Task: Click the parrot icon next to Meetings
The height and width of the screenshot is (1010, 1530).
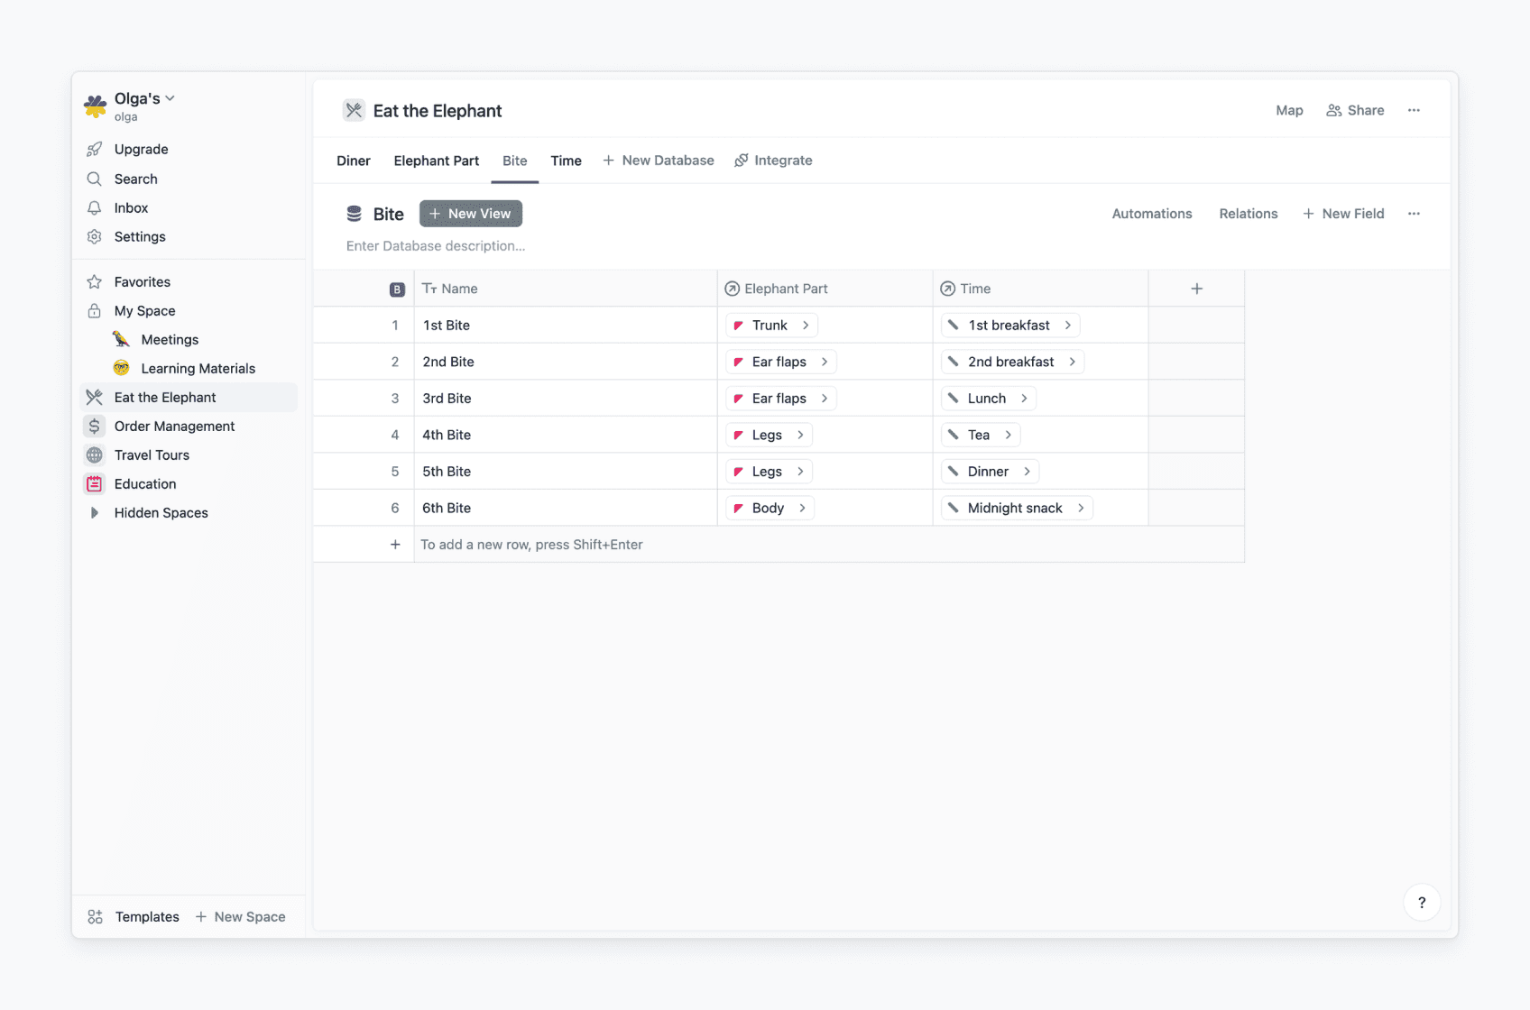Action: point(121,339)
